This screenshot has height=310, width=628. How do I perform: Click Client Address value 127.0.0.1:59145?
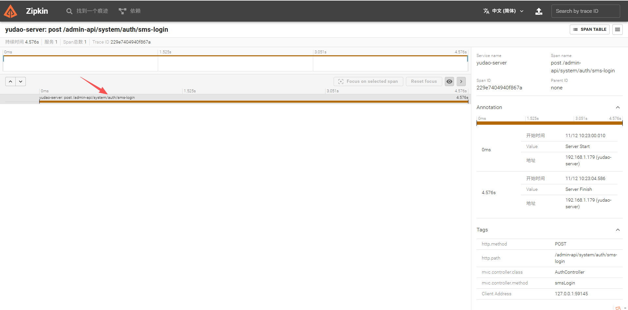571,294
